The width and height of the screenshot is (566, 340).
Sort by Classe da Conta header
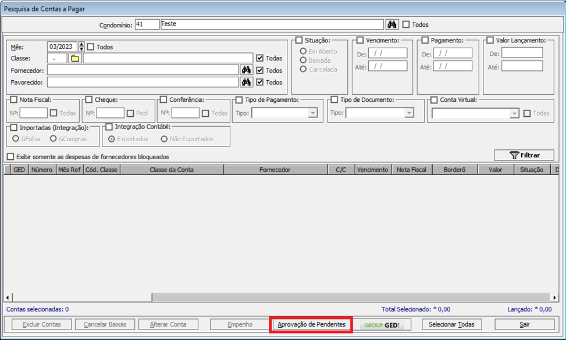click(172, 170)
